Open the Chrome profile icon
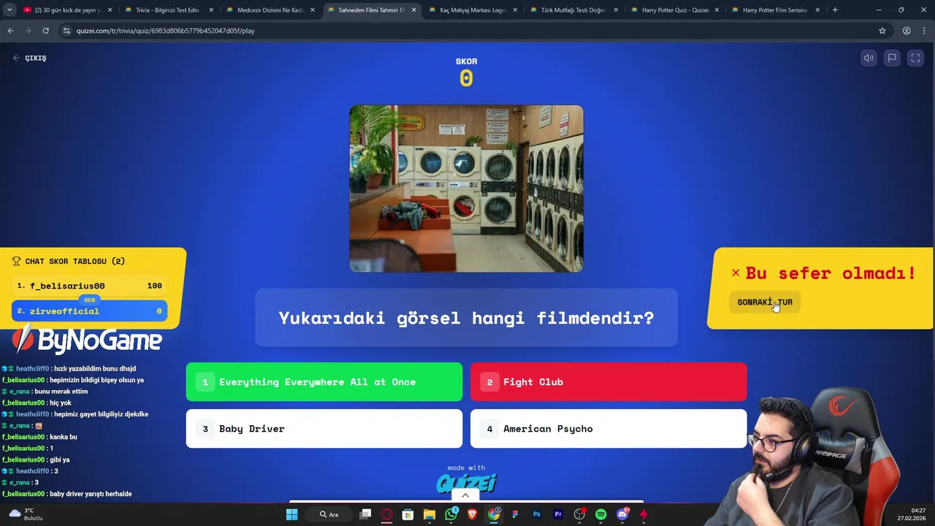The image size is (935, 526). (x=907, y=31)
